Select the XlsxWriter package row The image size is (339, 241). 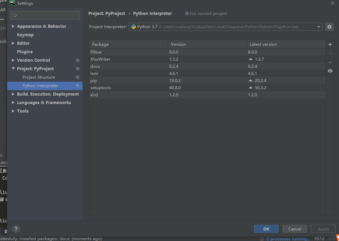coord(208,59)
